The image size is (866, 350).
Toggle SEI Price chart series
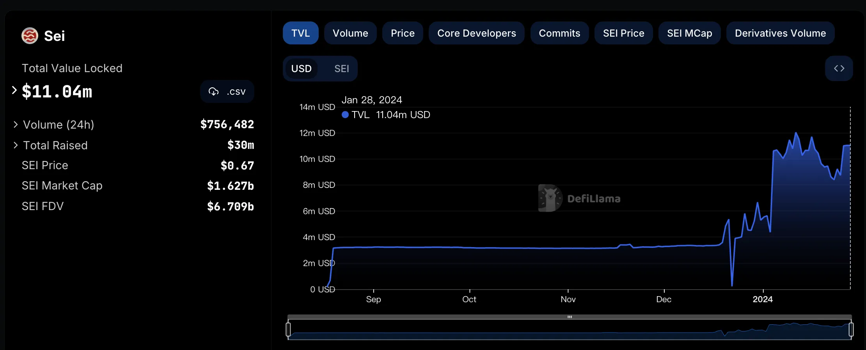coord(624,33)
